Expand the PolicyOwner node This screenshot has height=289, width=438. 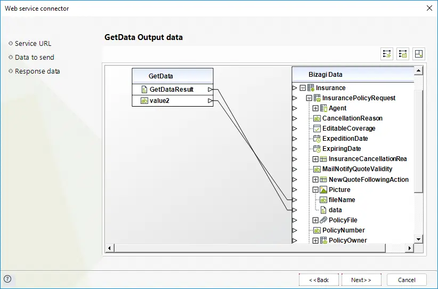pos(315,240)
